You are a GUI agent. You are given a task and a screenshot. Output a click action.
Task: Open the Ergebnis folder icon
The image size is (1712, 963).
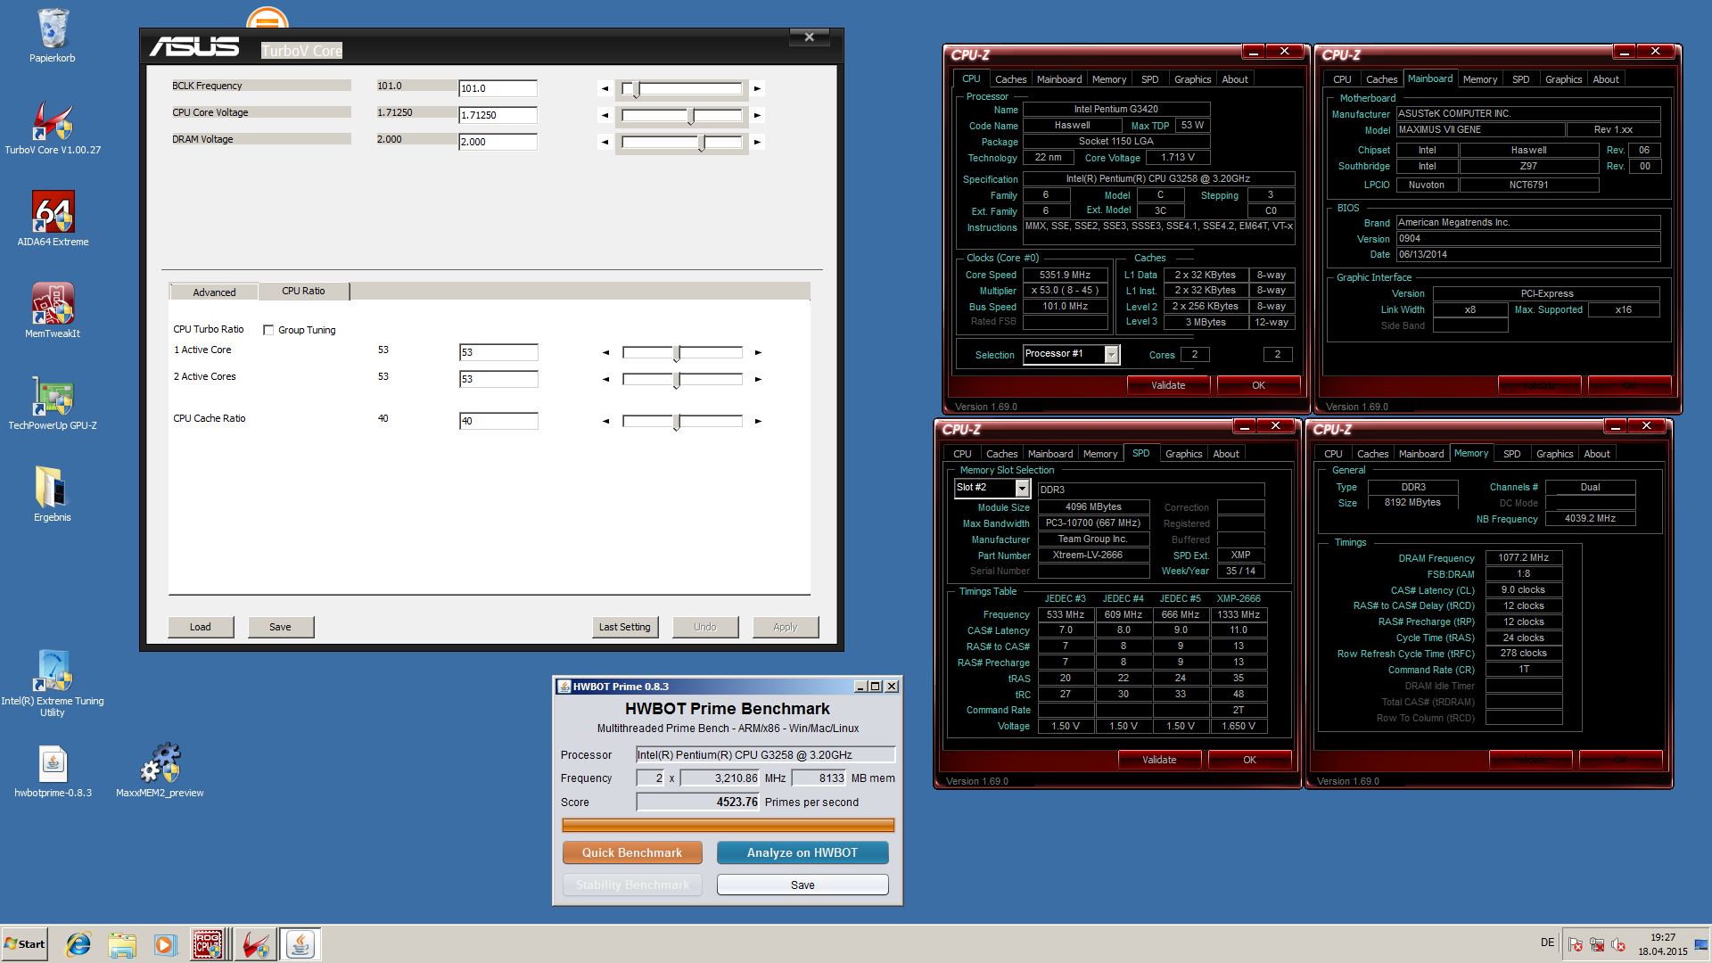(53, 494)
